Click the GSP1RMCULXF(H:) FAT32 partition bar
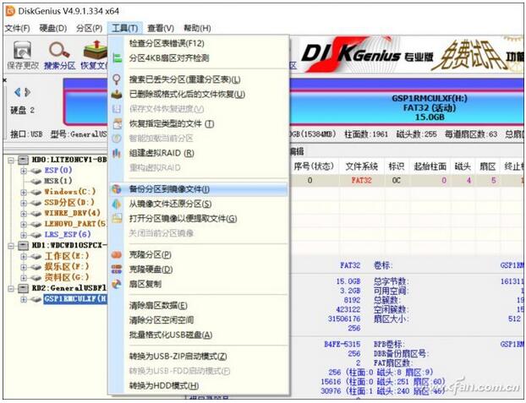 406,108
